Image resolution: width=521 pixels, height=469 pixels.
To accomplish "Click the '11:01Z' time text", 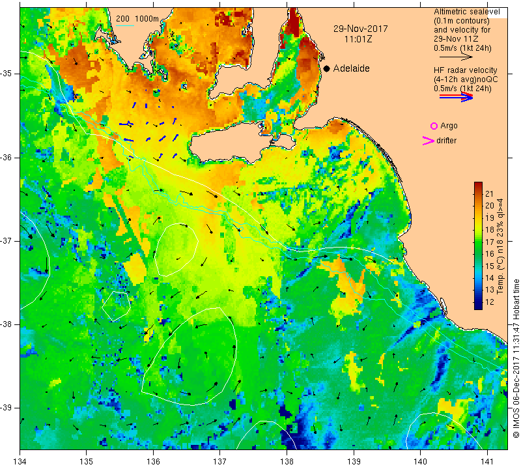I will click(x=358, y=39).
